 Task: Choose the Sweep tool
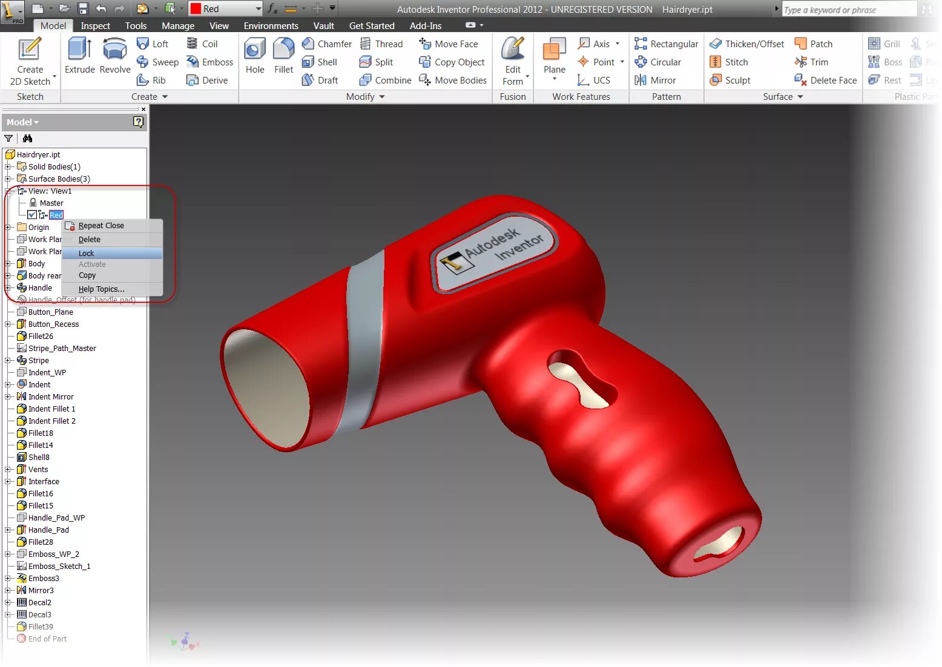[x=157, y=62]
